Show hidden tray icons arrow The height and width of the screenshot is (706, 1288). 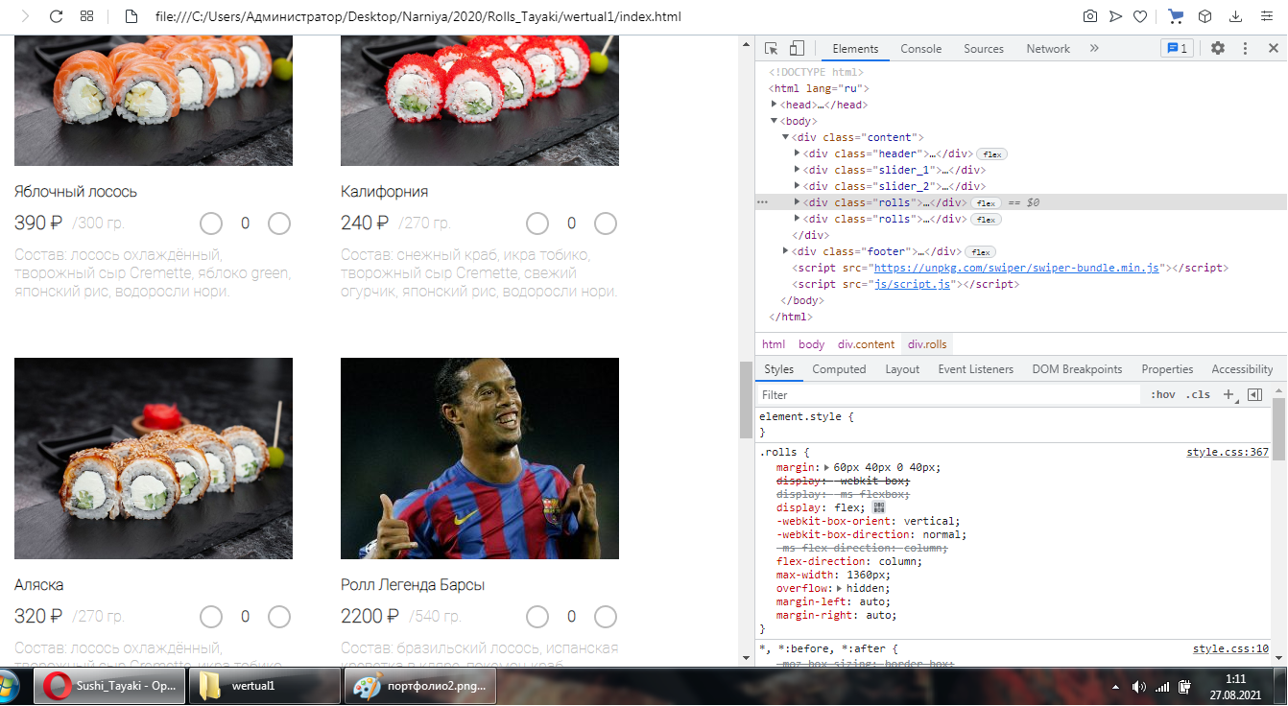(1115, 687)
